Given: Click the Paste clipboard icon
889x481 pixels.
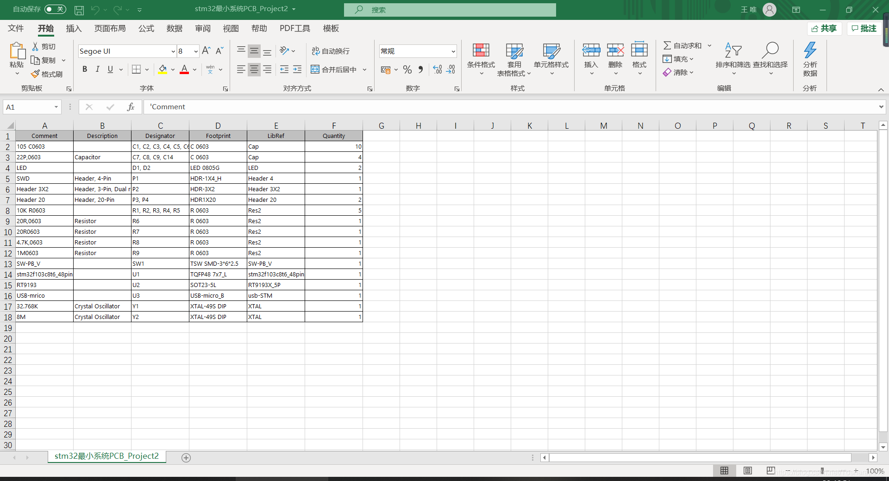Looking at the screenshot, I should [17, 51].
